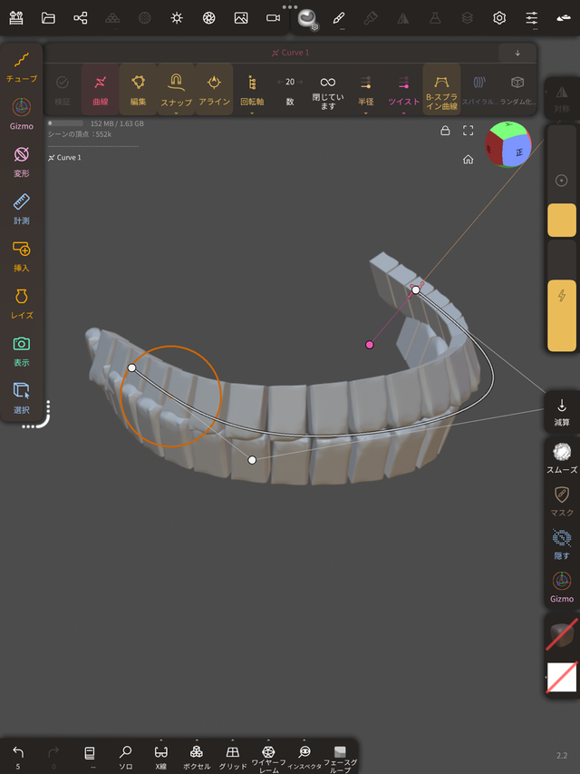Select the チューブ (Tube) tool

click(22, 66)
